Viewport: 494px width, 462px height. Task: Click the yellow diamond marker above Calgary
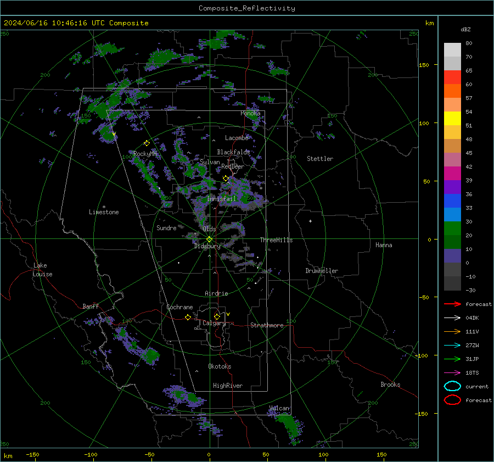(x=217, y=316)
